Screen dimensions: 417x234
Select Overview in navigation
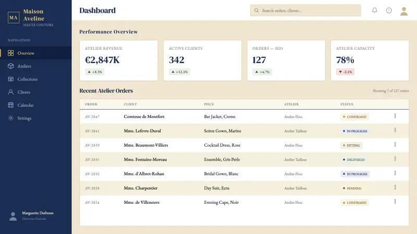(x=35, y=53)
